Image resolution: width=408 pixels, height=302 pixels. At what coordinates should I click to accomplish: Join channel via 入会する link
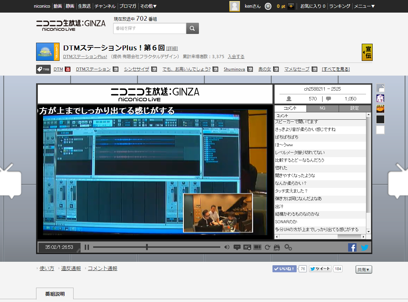pyautogui.click(x=236, y=56)
